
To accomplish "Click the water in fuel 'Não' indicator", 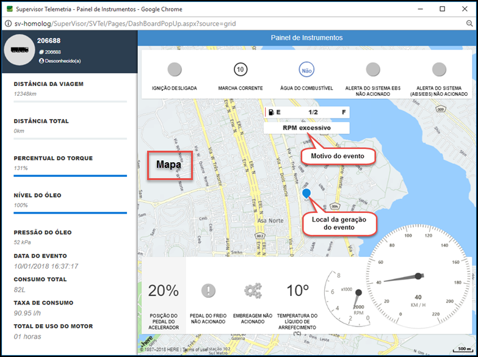I will pos(306,70).
